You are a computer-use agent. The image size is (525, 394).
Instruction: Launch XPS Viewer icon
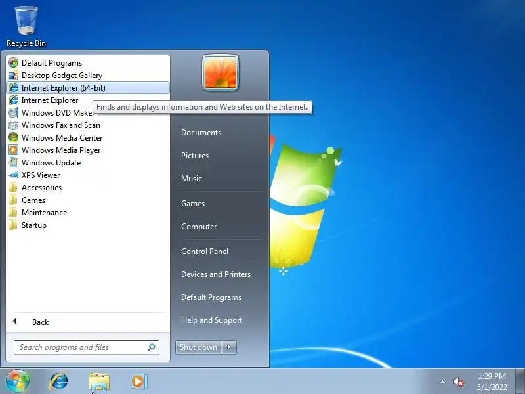point(13,175)
